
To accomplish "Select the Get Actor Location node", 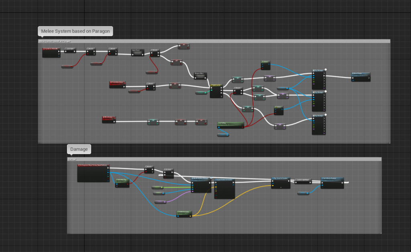I will [x=184, y=213].
